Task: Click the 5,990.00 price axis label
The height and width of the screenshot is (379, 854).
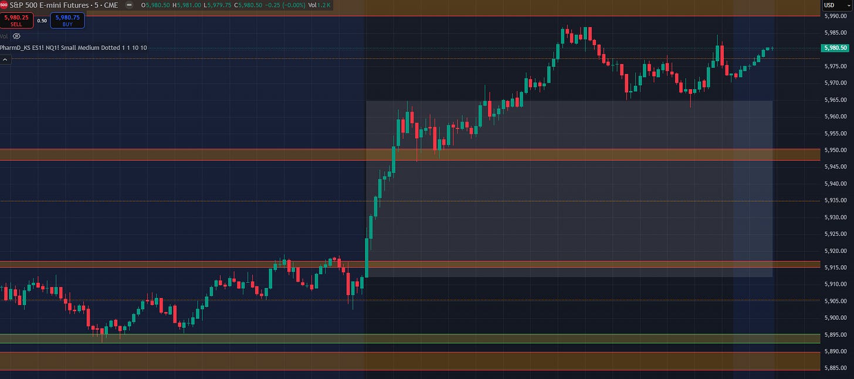Action: click(835, 16)
